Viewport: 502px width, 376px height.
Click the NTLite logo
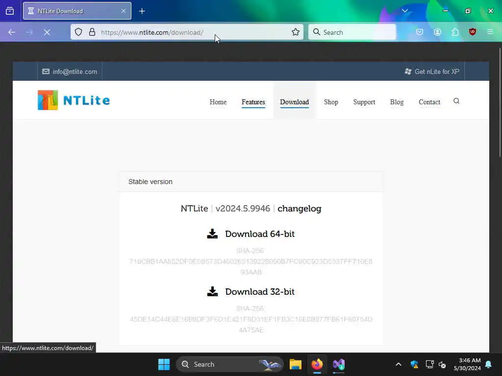(74, 100)
